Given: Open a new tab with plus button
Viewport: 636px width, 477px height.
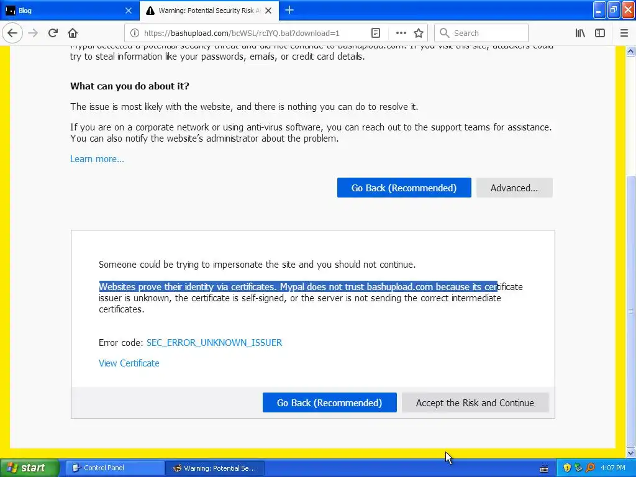Looking at the screenshot, I should [x=289, y=11].
